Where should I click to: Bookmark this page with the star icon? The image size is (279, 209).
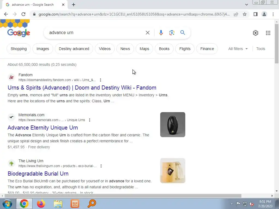point(245,14)
